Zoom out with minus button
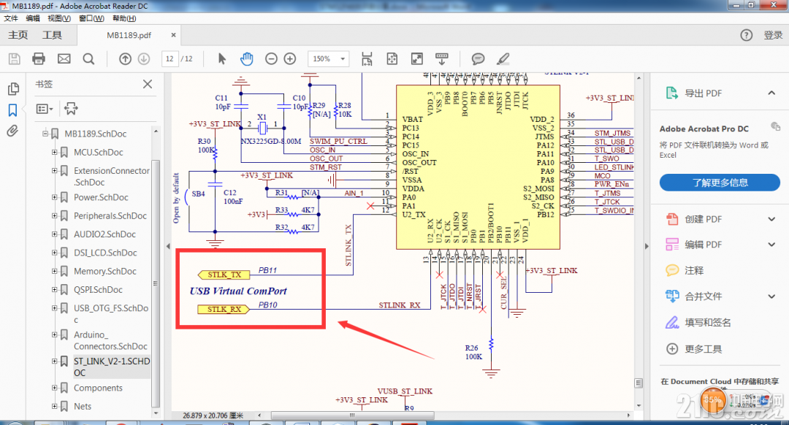 point(271,59)
